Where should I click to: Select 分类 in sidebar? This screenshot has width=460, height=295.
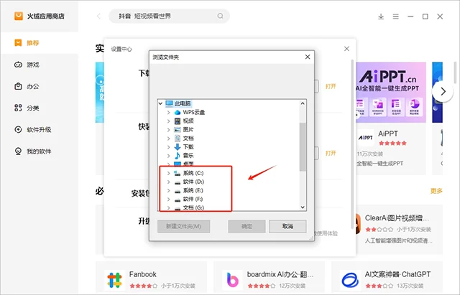coord(27,108)
